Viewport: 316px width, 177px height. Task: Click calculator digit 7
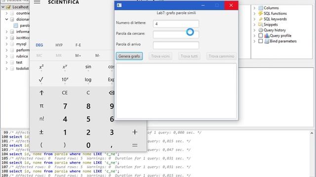65,106
